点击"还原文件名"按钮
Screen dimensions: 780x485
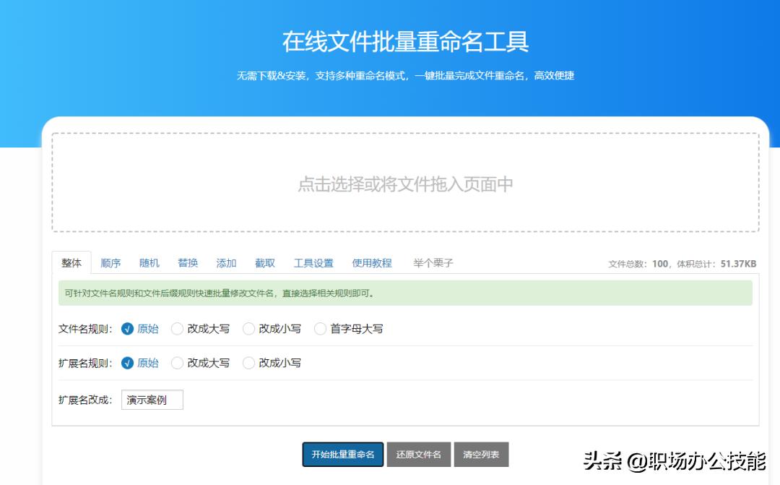pyautogui.click(x=419, y=454)
